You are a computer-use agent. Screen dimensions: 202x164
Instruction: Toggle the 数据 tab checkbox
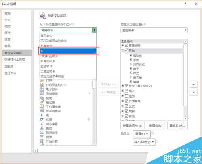126,111
